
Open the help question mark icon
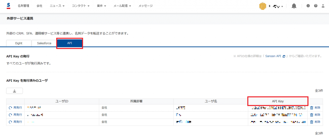tap(316, 6)
